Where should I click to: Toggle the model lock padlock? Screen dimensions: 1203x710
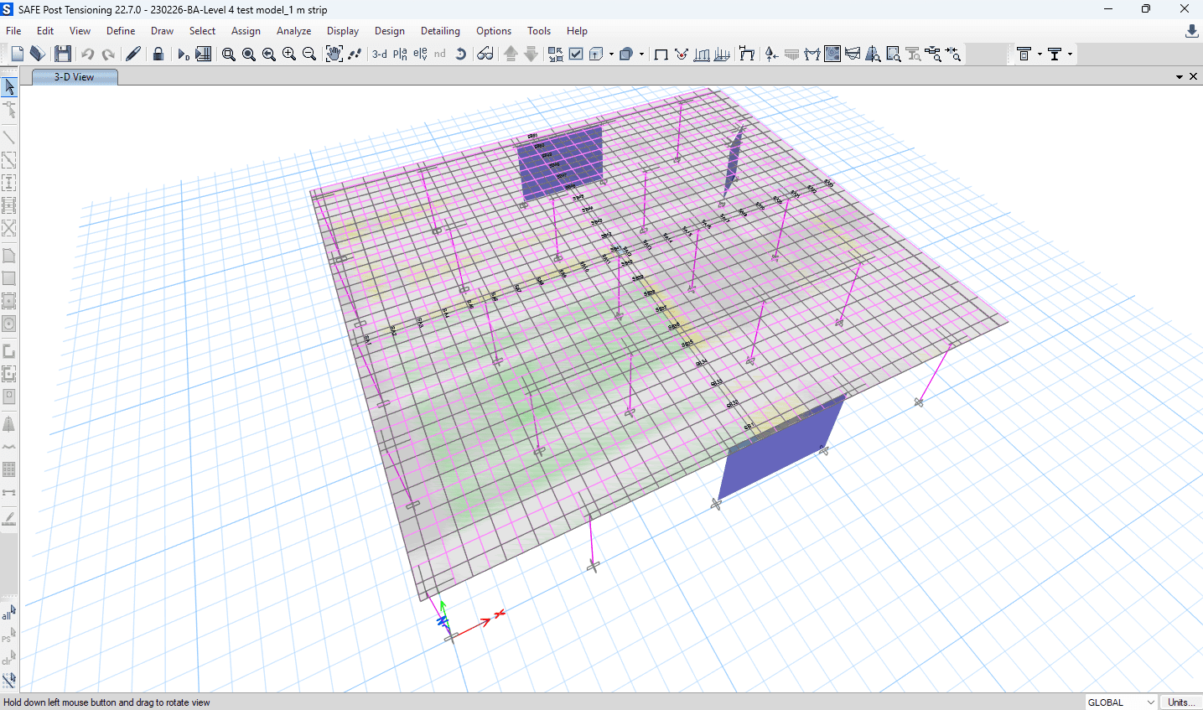[158, 54]
